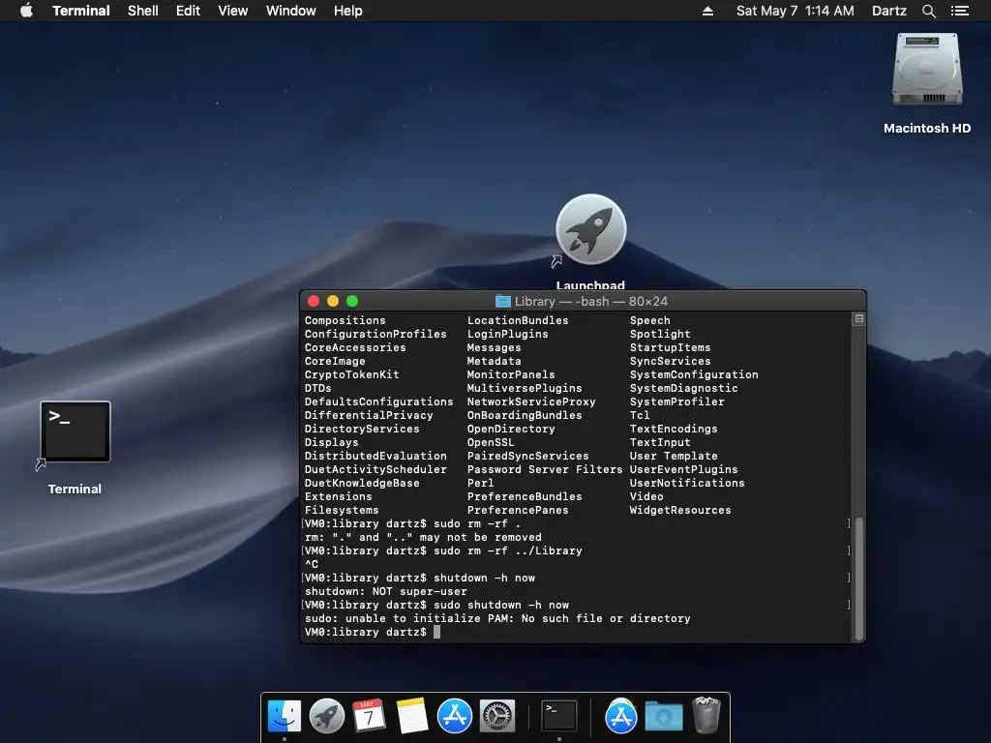Viewport: 991px width, 743px height.
Task: Open the Downloads folder in the Dock
Action: [664, 717]
